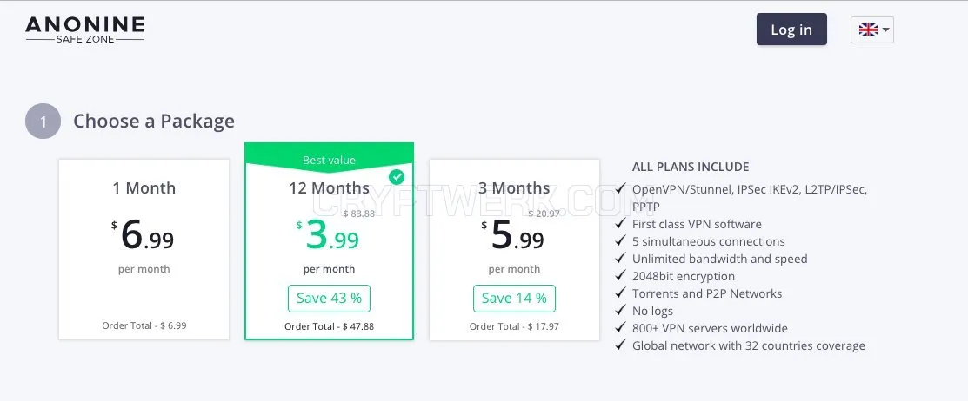Click the green selected checkmark badge

click(397, 177)
